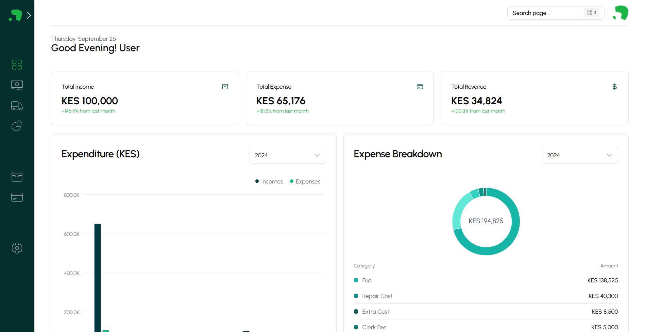Click the green logo at sidebar top

15,15
